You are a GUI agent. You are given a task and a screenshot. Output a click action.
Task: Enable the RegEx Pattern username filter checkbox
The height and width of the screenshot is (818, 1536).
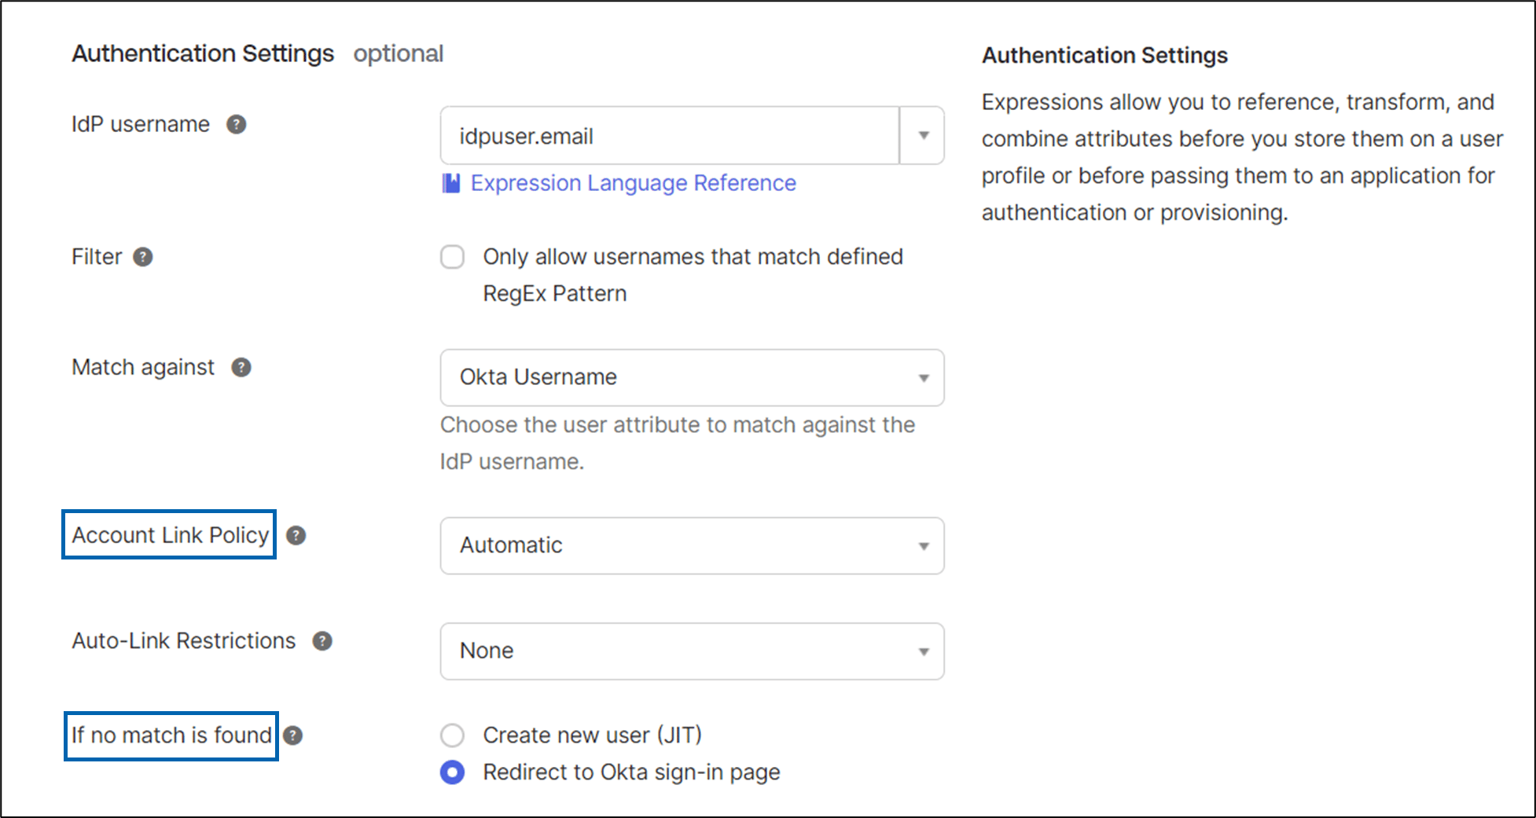(x=452, y=257)
